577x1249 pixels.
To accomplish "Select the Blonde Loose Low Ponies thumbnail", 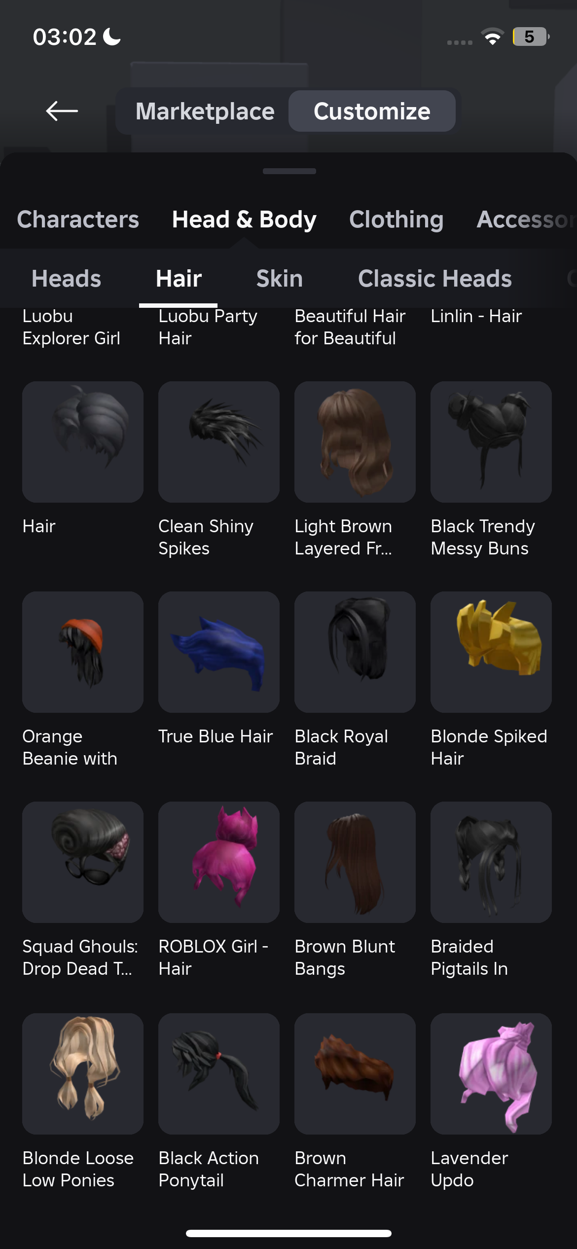I will [x=83, y=1074].
